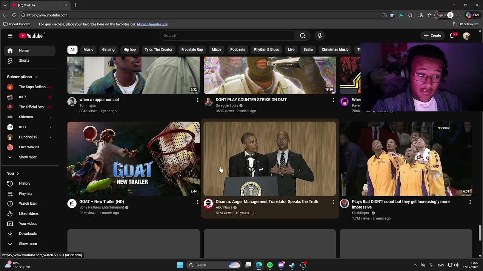Click the page vertical scrollbar
This screenshot has width=483, height=271.
point(480,233)
